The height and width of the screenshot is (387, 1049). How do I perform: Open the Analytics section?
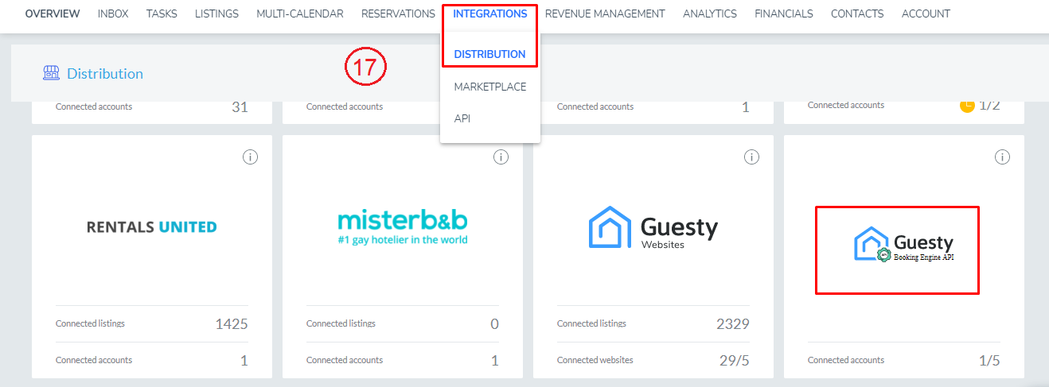tap(710, 14)
